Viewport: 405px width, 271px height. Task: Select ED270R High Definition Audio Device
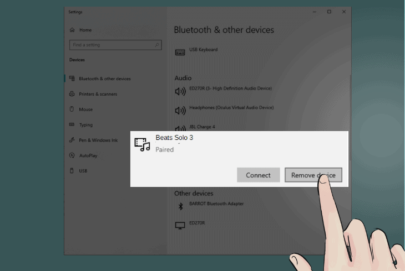point(230,88)
